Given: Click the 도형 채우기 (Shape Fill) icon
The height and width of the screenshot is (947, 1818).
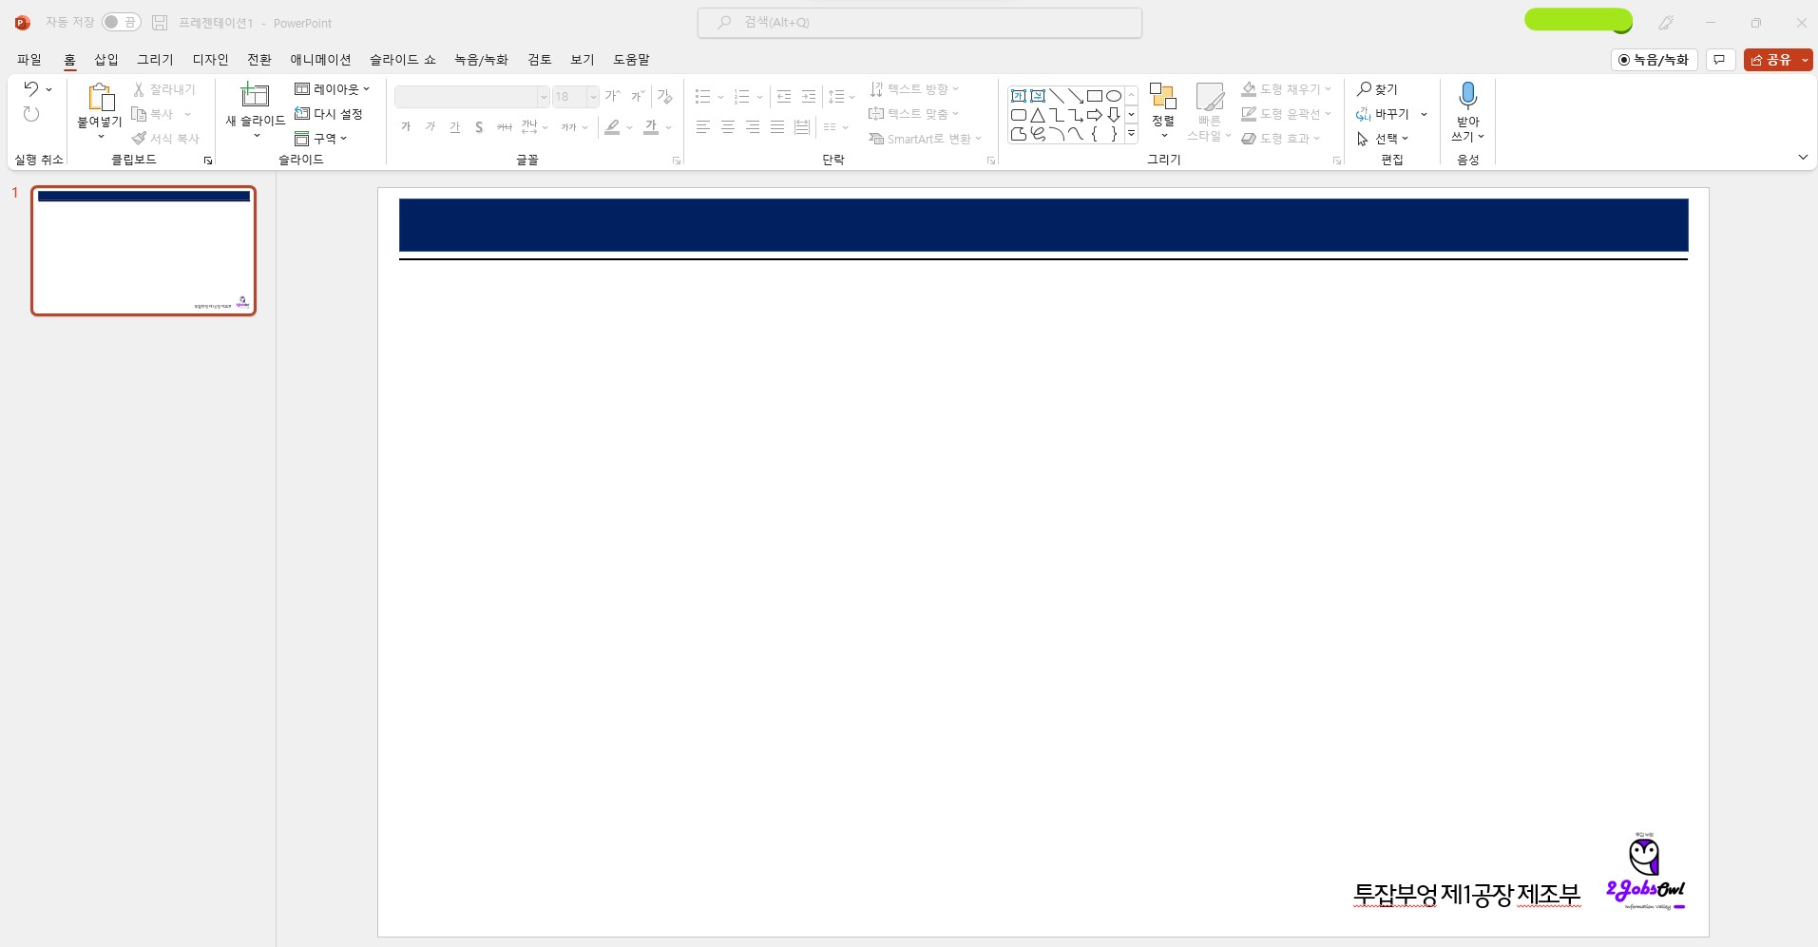Looking at the screenshot, I should tap(1248, 88).
